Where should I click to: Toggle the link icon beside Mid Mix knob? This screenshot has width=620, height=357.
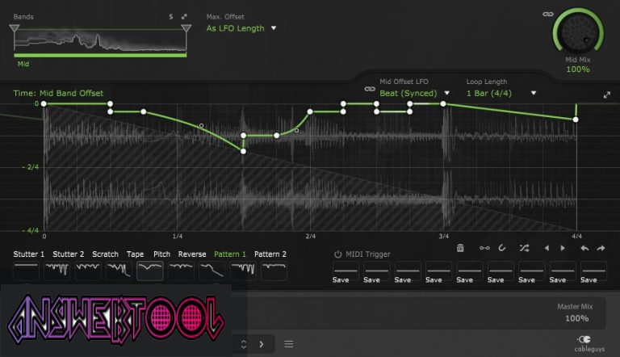tap(547, 15)
